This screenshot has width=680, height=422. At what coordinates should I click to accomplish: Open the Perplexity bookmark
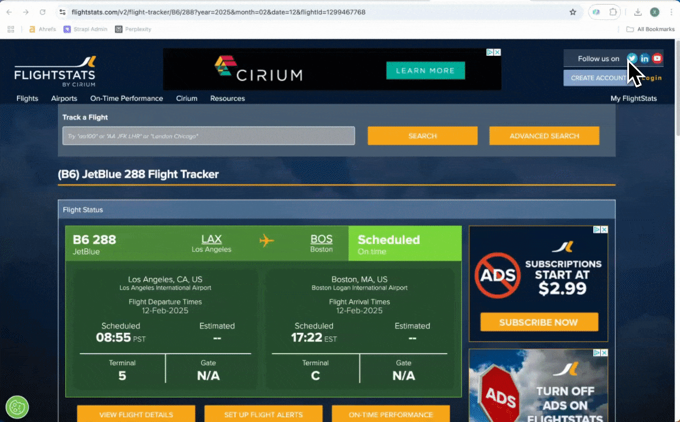pos(133,29)
